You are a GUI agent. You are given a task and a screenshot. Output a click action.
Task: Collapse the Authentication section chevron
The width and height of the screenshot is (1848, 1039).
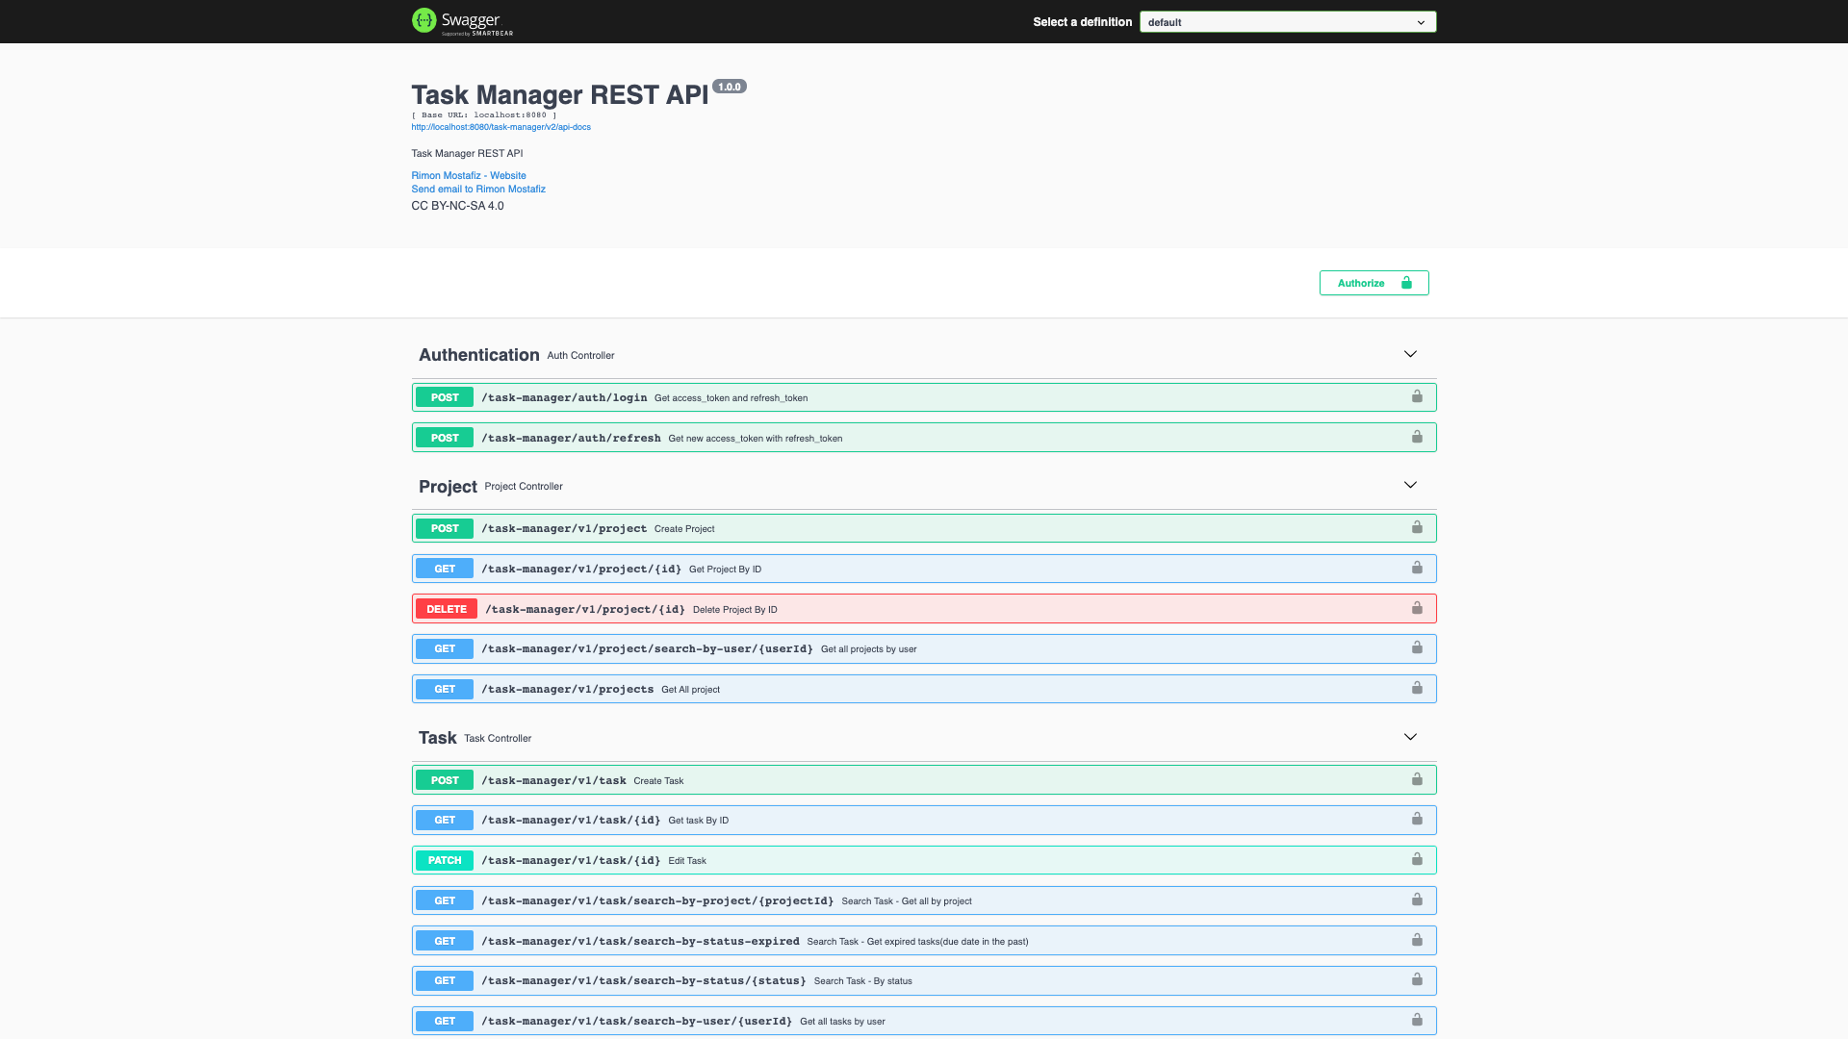pyautogui.click(x=1410, y=354)
